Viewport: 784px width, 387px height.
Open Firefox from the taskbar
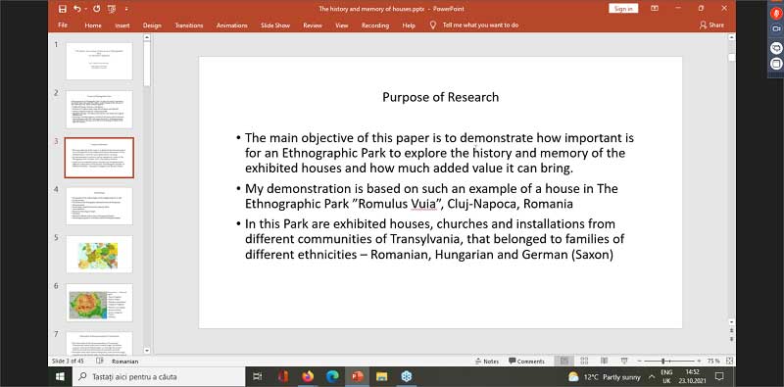tap(308, 376)
